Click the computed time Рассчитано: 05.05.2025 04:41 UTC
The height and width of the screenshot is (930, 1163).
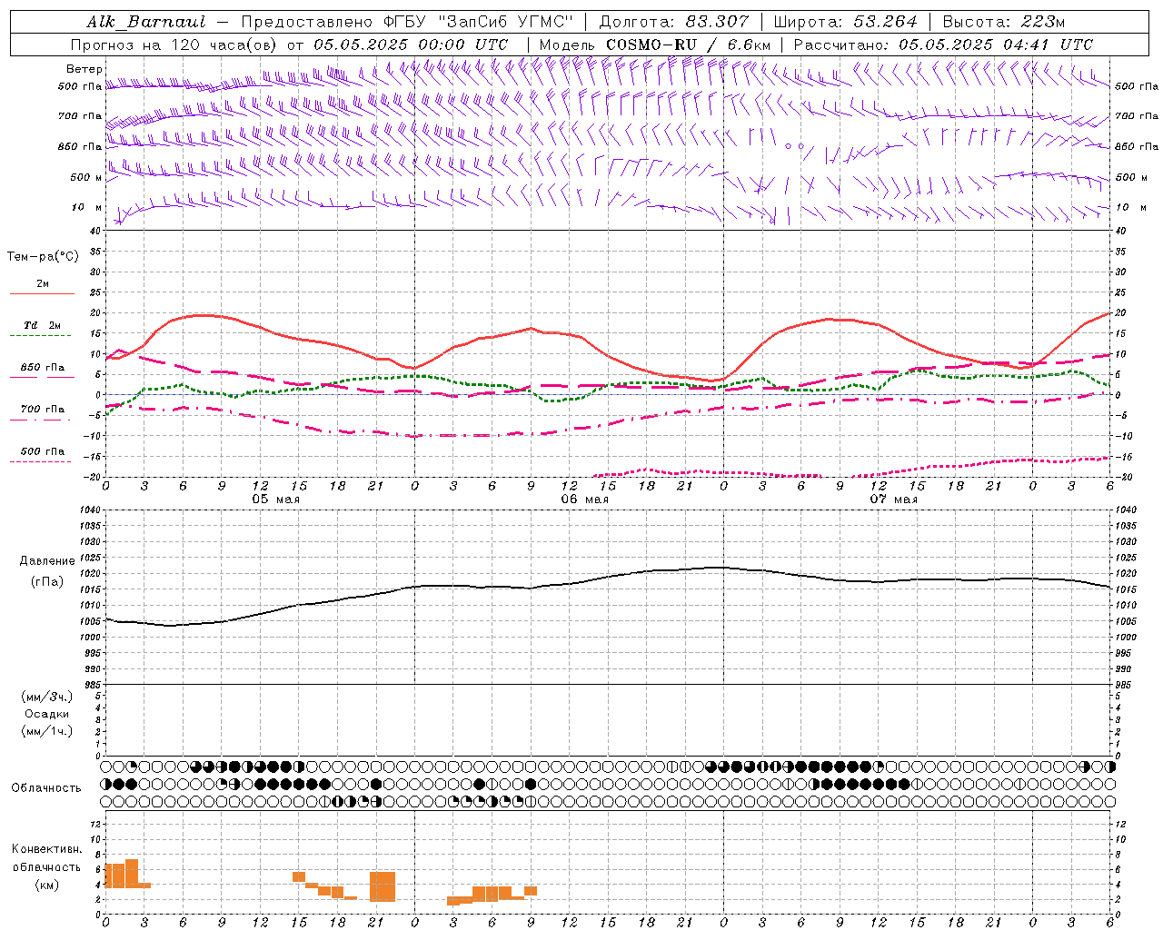943,45
